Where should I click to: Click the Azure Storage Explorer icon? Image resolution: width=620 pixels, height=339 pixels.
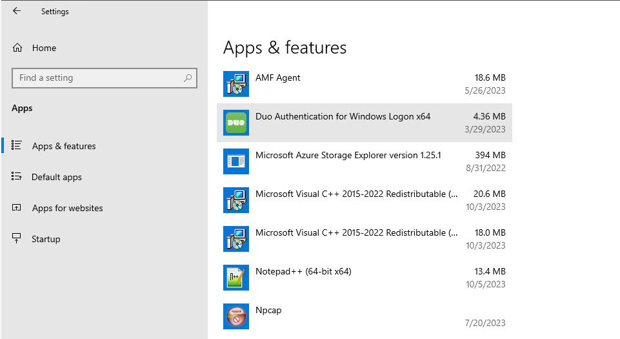(x=236, y=161)
